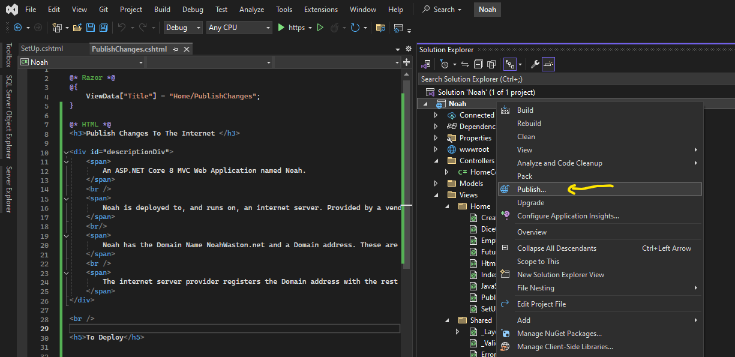Toggle Nest Related Files view button
Screen dimensions: 735x357
point(510,64)
